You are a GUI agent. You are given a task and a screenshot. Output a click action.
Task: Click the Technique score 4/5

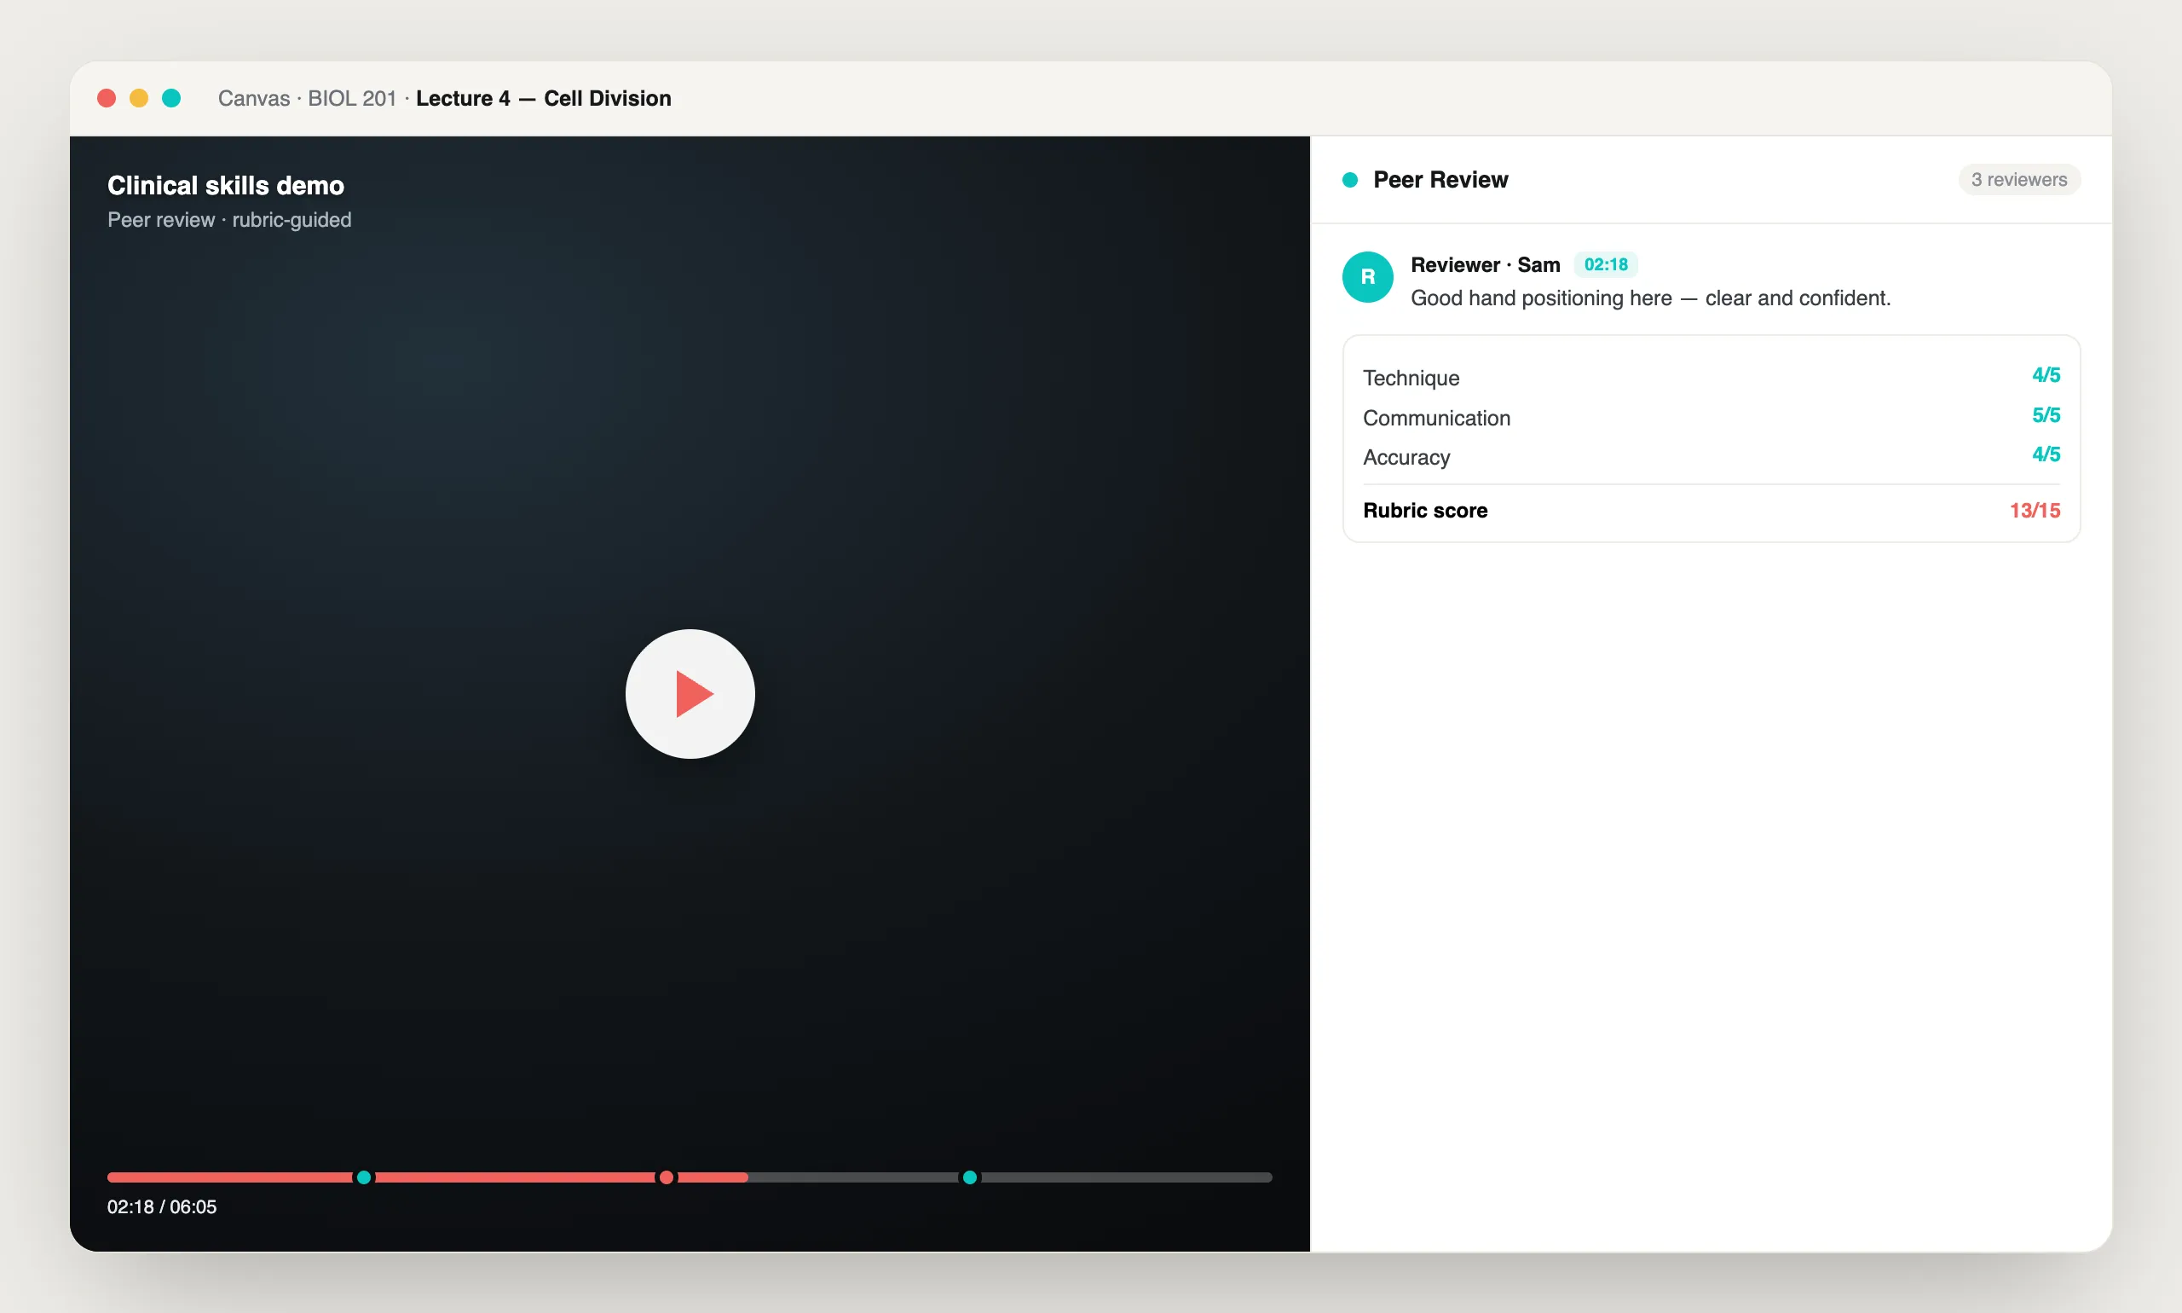[x=2045, y=375]
